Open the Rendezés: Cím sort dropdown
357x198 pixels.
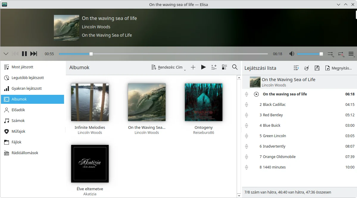pos(168,67)
